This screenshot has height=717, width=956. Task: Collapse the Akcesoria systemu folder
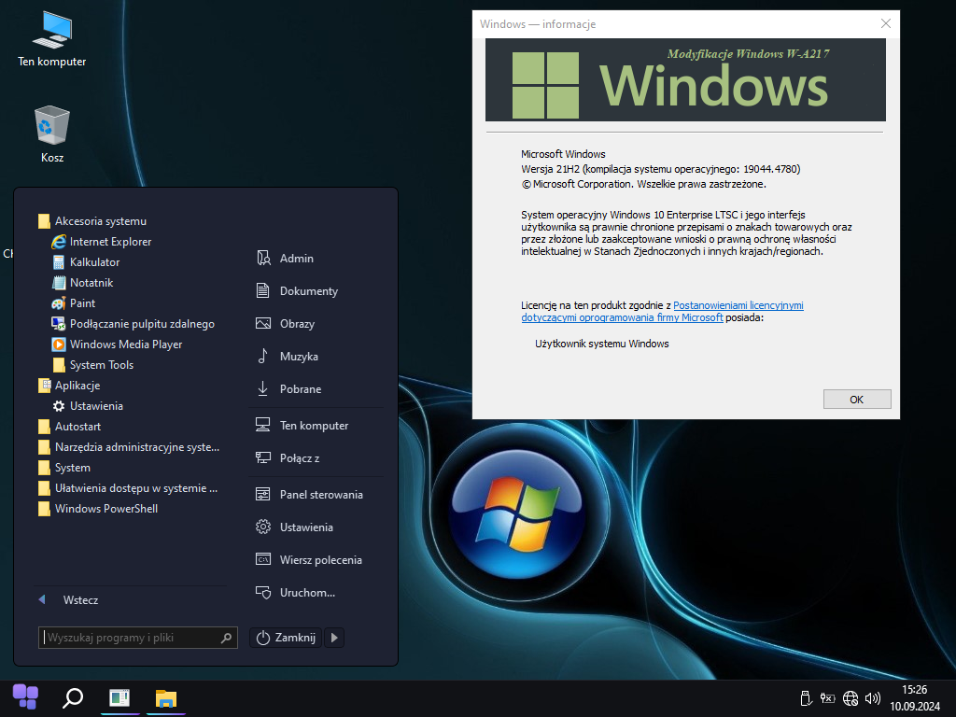[x=100, y=221]
